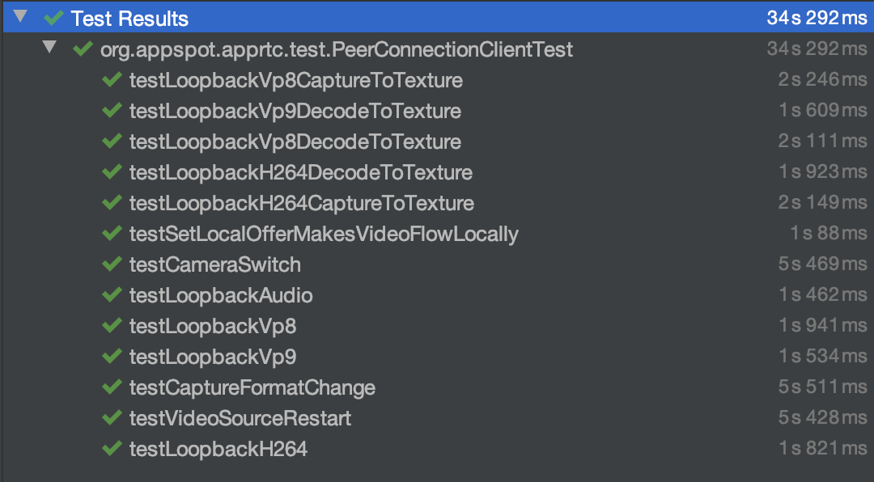Click the passed checkmark for testCameraSwitch
The width and height of the screenshot is (874, 482).
pos(112,264)
